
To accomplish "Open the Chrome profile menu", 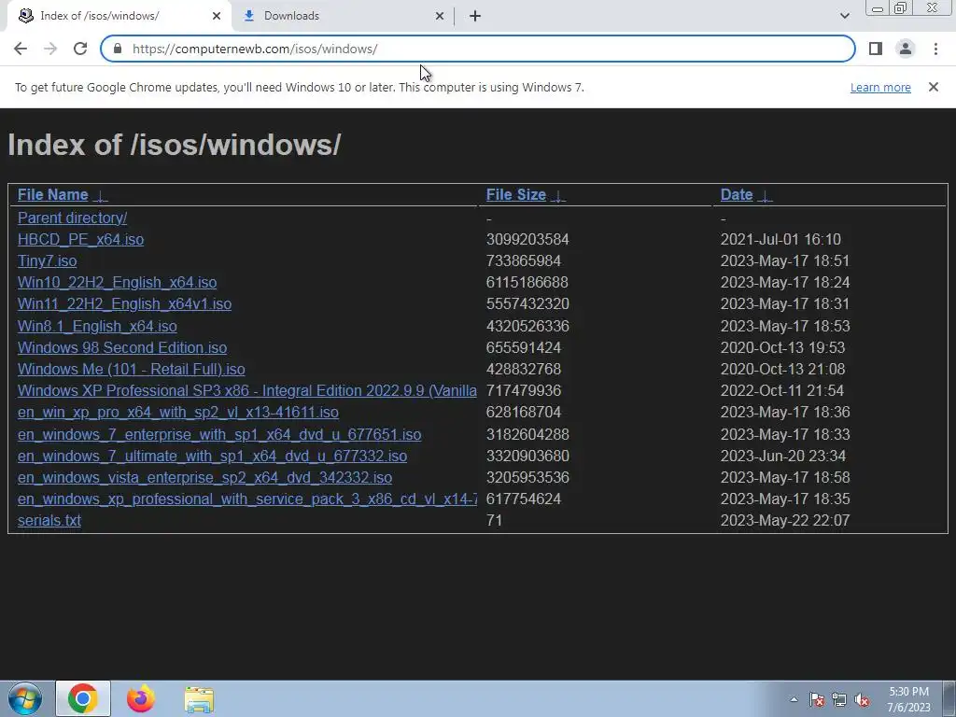I will tap(906, 49).
